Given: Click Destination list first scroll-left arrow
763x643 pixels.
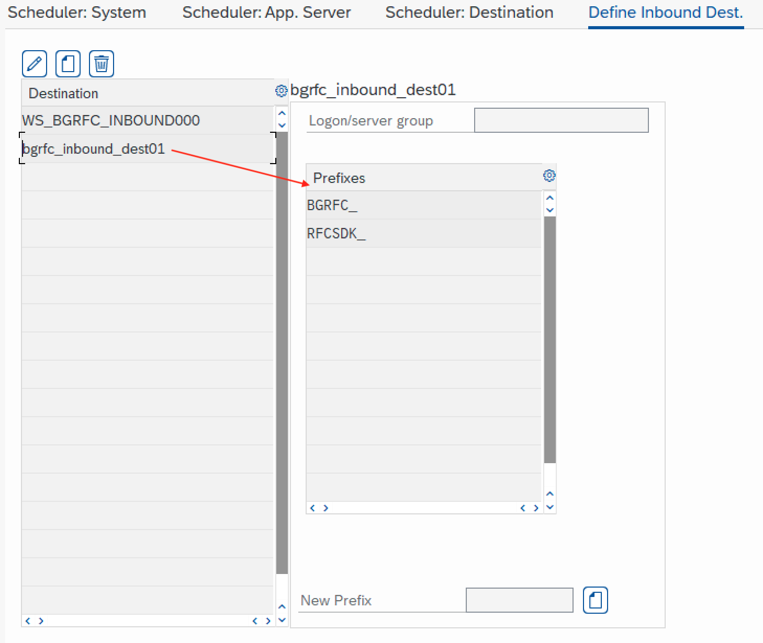Looking at the screenshot, I should pos(28,621).
